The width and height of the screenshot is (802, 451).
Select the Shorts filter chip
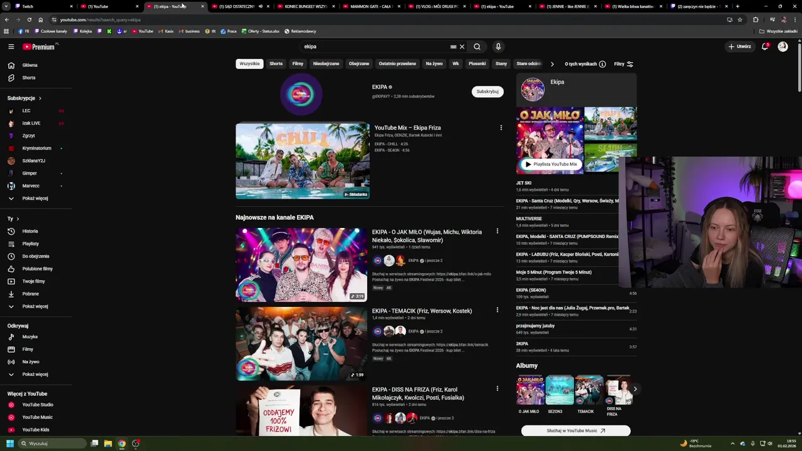(x=276, y=64)
